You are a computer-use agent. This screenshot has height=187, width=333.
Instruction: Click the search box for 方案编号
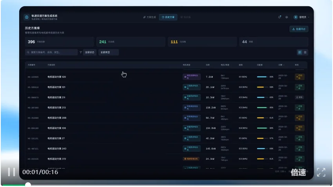click(51, 52)
